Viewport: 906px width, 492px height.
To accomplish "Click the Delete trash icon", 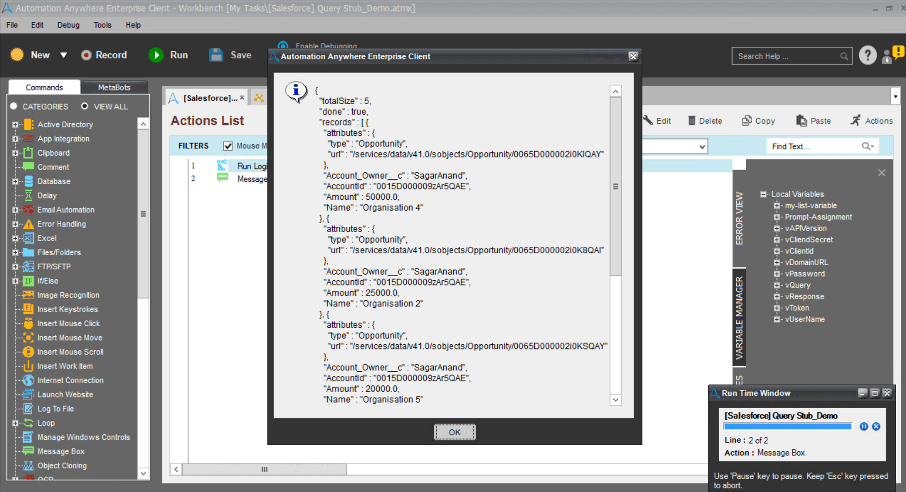I will click(x=692, y=121).
